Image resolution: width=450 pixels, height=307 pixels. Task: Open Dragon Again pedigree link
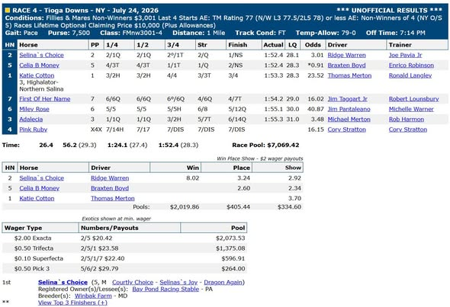[223, 283]
